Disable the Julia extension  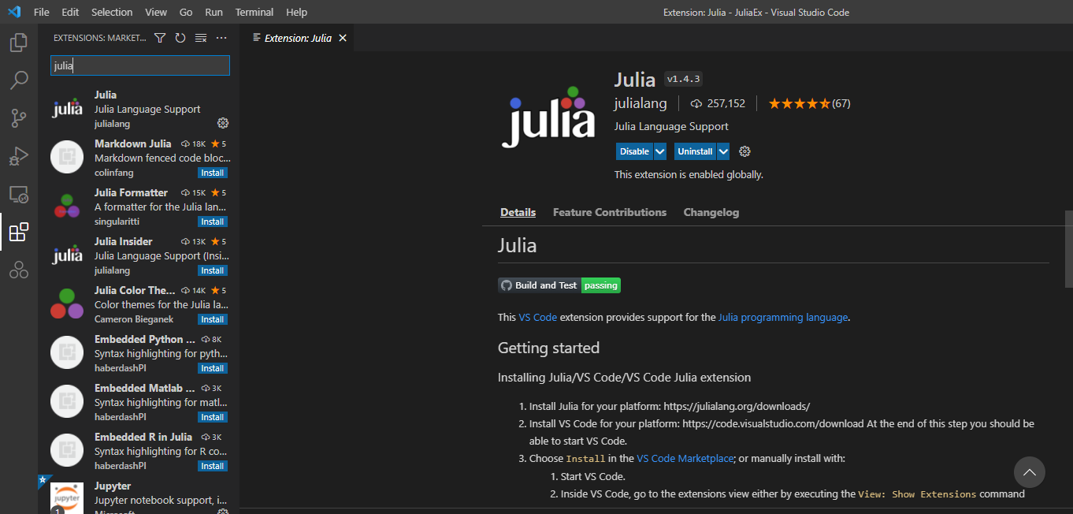(x=634, y=151)
